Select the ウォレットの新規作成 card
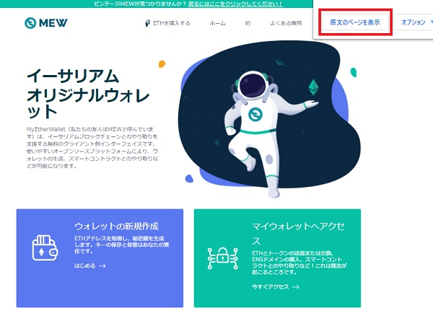This screenshot has height=316, width=433. (100, 258)
